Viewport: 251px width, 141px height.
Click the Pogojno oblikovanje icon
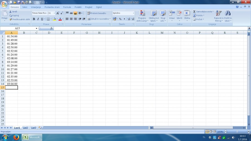(142, 13)
